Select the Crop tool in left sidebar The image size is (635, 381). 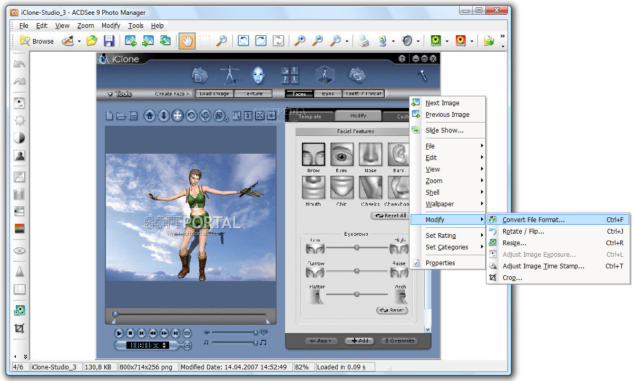[x=19, y=329]
